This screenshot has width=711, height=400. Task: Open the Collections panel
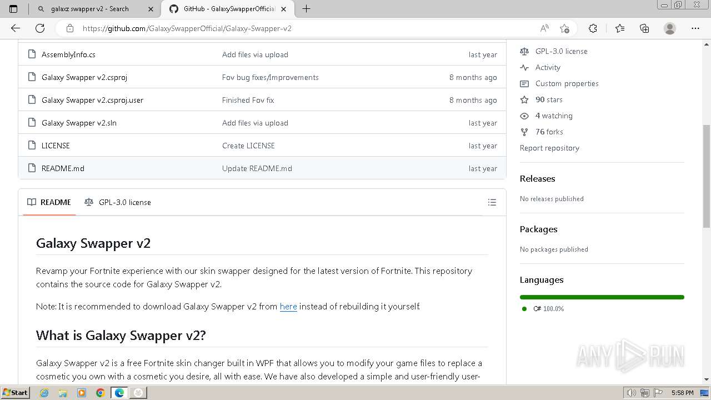pyautogui.click(x=644, y=28)
